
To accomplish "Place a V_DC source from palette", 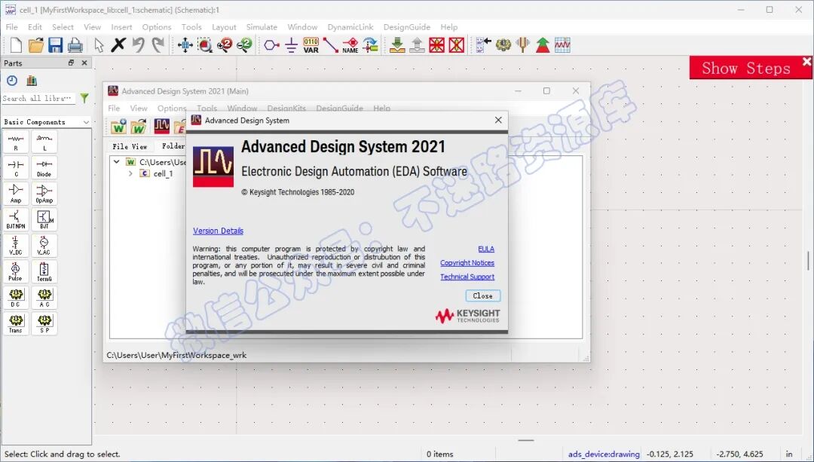I will [x=16, y=246].
